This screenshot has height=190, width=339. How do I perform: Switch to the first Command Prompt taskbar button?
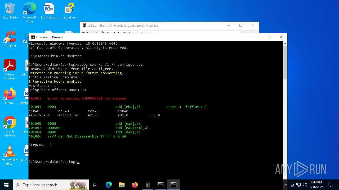[160, 185]
